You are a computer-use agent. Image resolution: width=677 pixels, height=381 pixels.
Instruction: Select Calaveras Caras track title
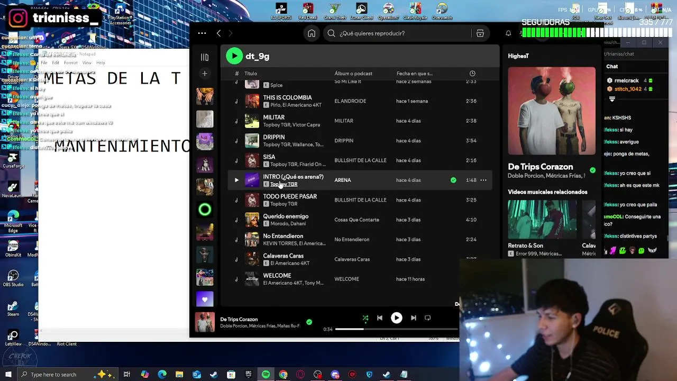click(x=283, y=256)
